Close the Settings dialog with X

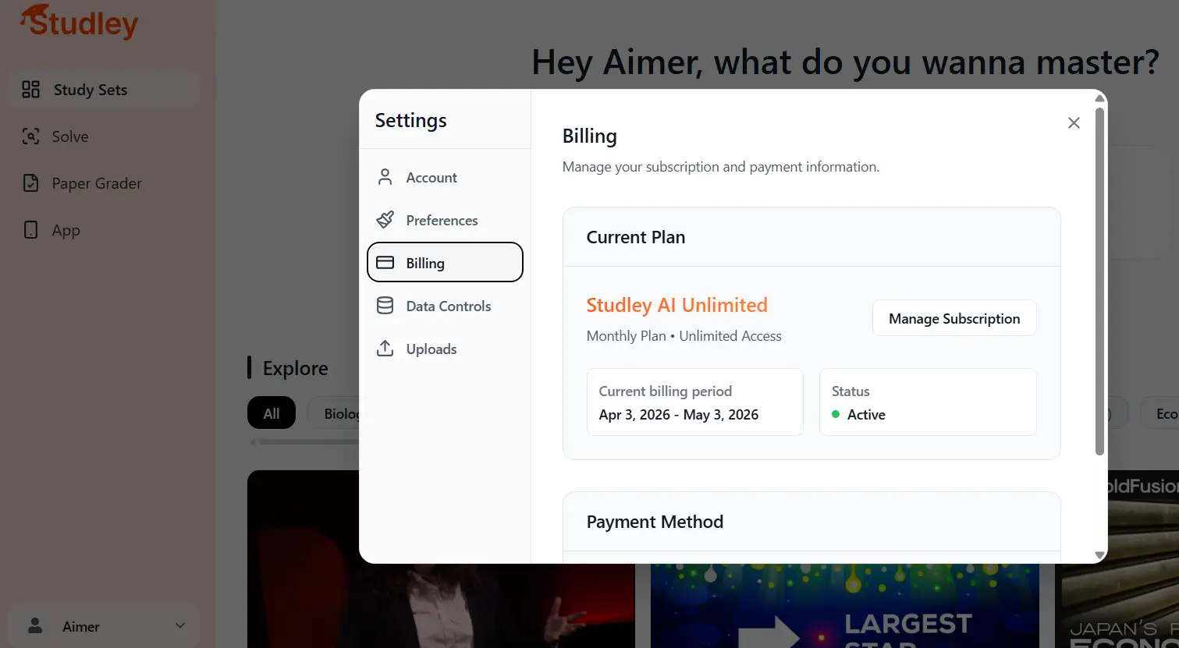pyautogui.click(x=1074, y=122)
